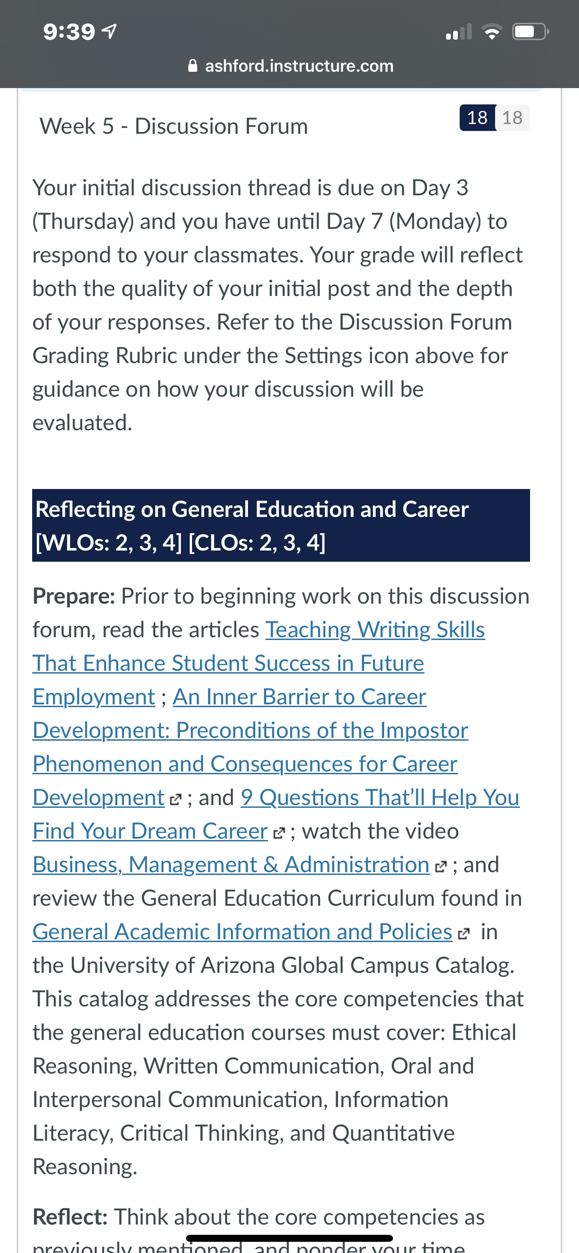Open General Academic Information and Policies link
Viewport: 579px width, 1253px height.
point(242,931)
